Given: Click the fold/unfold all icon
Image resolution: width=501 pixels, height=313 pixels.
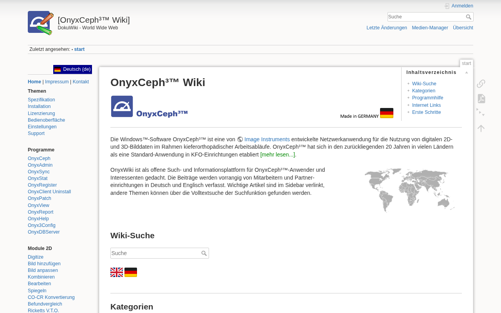Looking at the screenshot, I should point(481,113).
